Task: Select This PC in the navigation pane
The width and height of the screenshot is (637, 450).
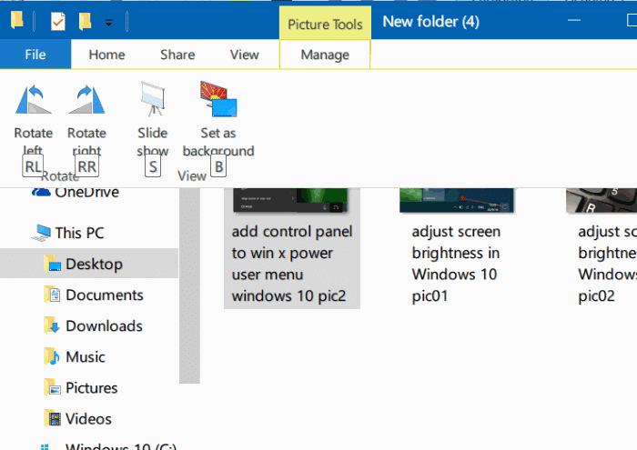Action: click(x=80, y=233)
